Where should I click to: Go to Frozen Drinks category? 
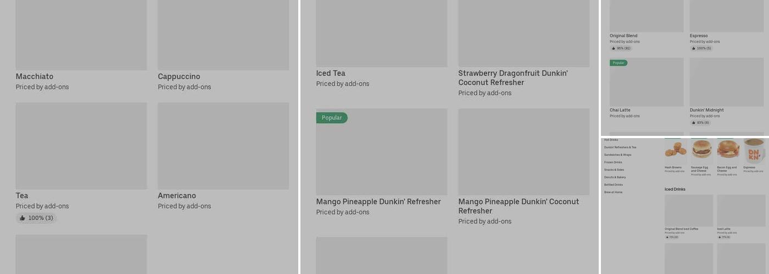(x=613, y=162)
